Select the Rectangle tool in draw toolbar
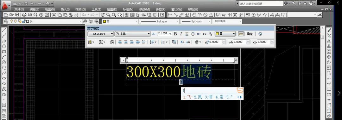Image resolution: width=342 pixels, height=120 pixels. coord(4,52)
